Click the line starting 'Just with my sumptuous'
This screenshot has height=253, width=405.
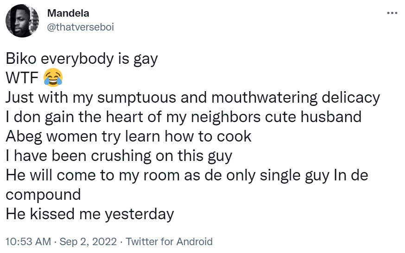pos(192,97)
